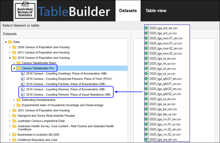
Task: Select the Australian Census Longitudinal Data label
Action: click(x=41, y=121)
